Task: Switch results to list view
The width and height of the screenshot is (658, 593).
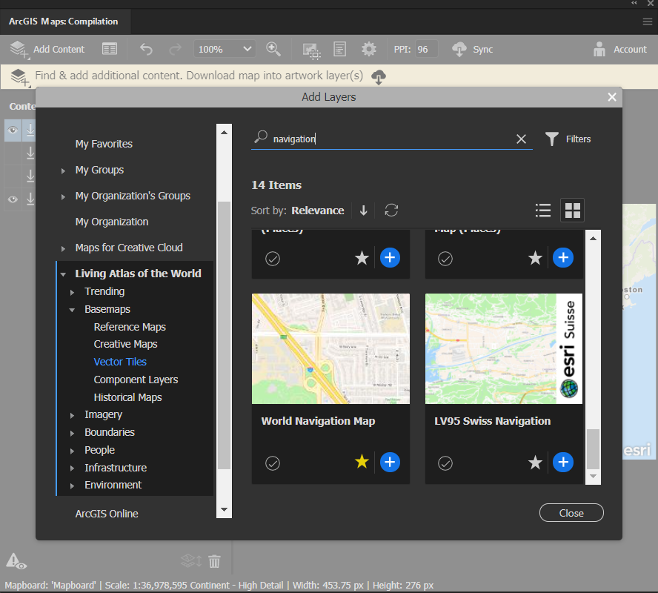Action: click(543, 211)
